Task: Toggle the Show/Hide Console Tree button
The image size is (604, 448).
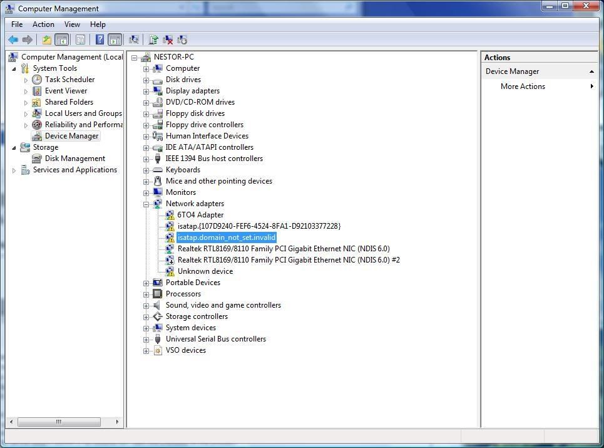Action: 62,39
